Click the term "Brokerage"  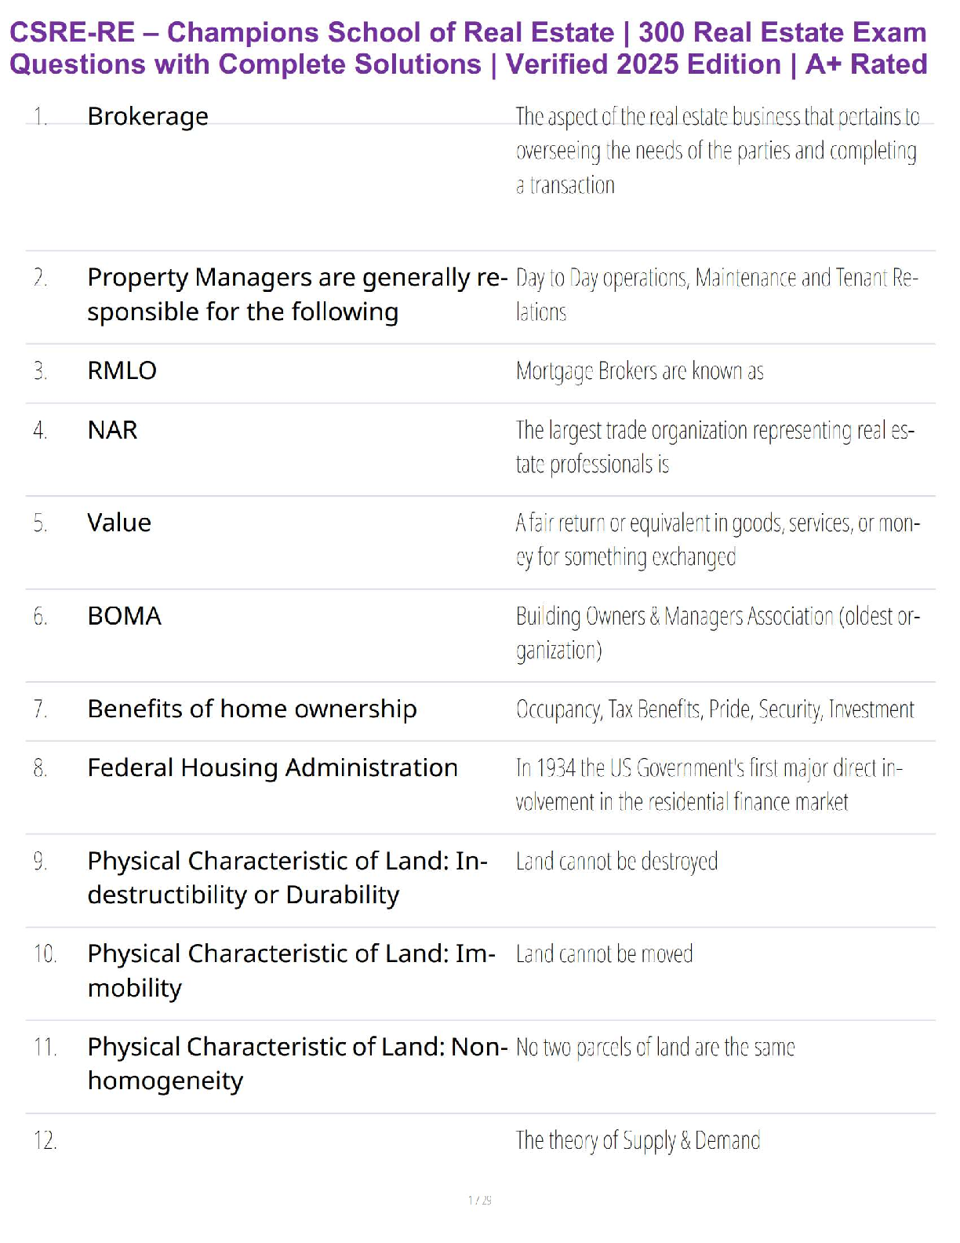pyautogui.click(x=147, y=116)
